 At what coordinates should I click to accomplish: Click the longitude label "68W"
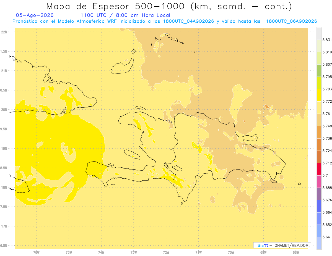[x=296, y=252]
